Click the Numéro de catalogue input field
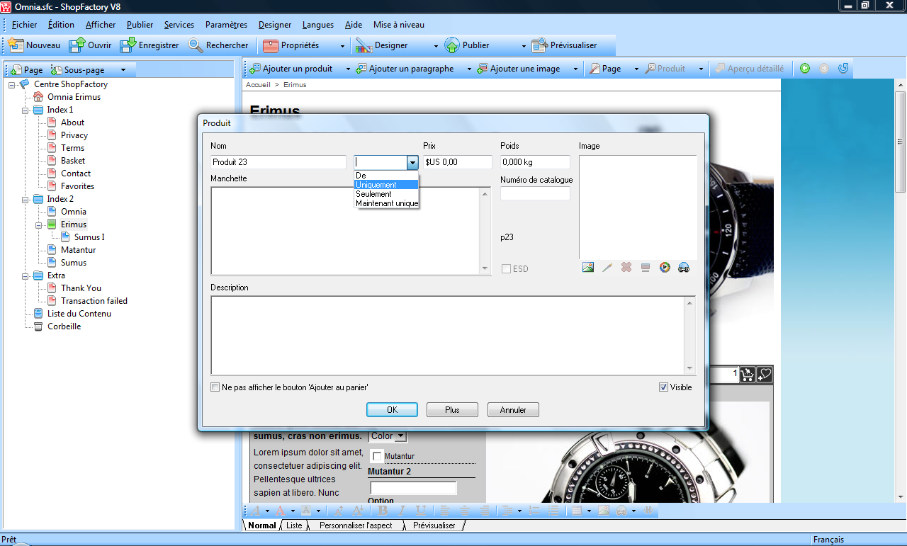 (535, 193)
